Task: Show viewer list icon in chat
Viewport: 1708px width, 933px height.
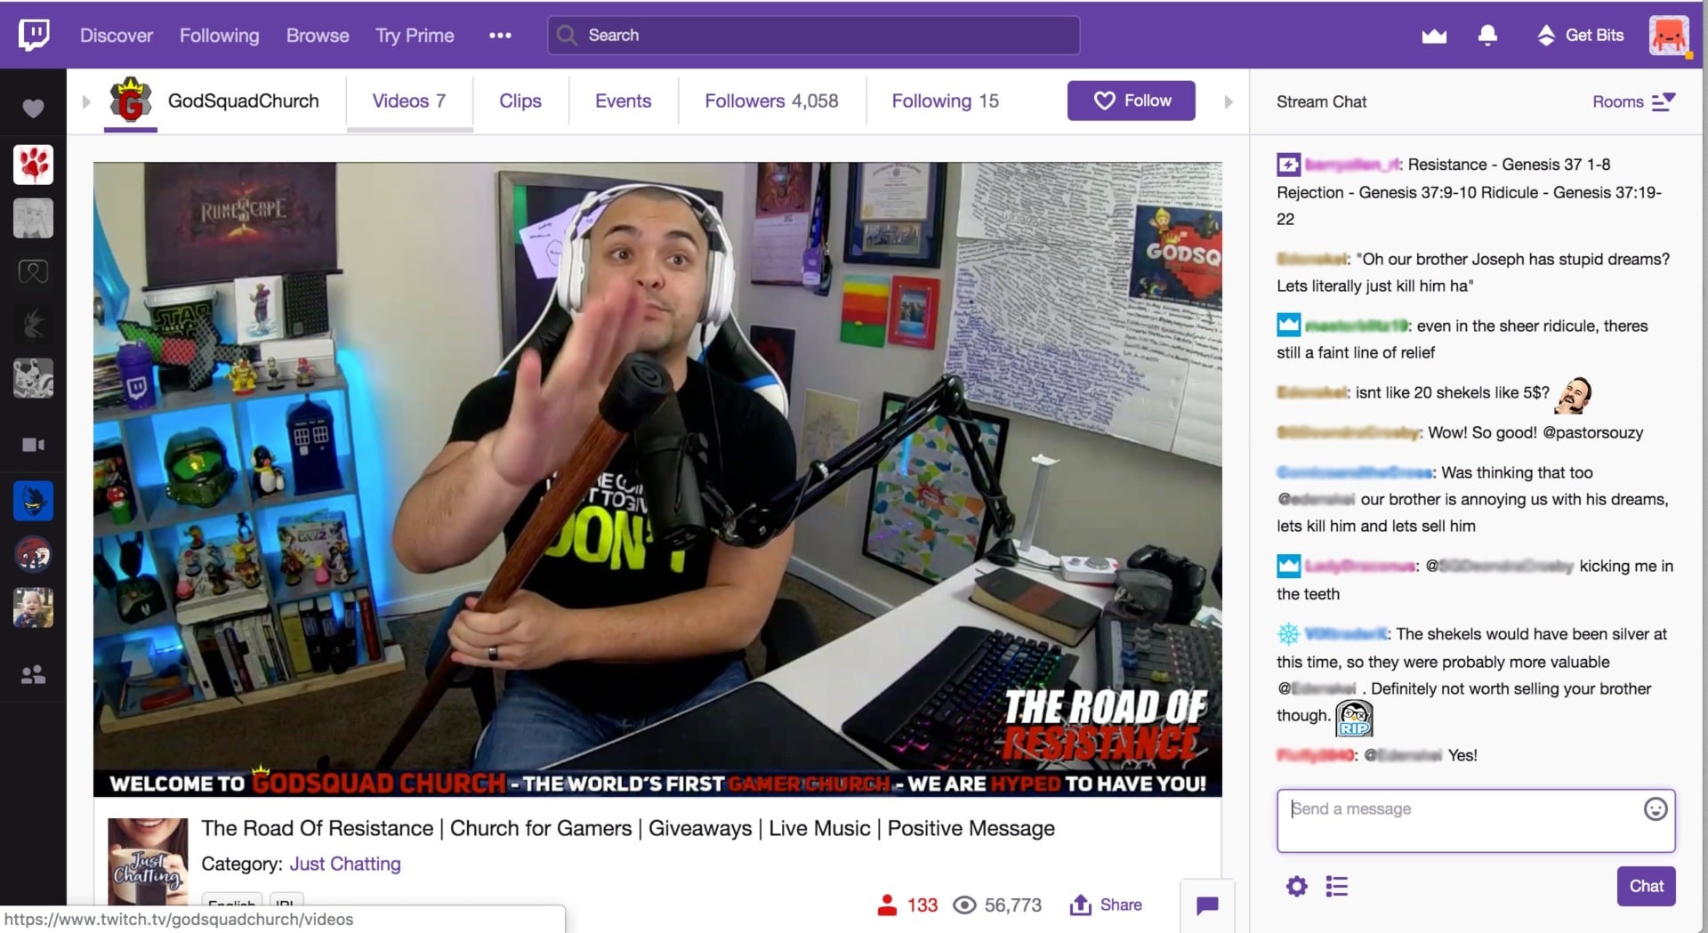Action: click(x=1336, y=886)
